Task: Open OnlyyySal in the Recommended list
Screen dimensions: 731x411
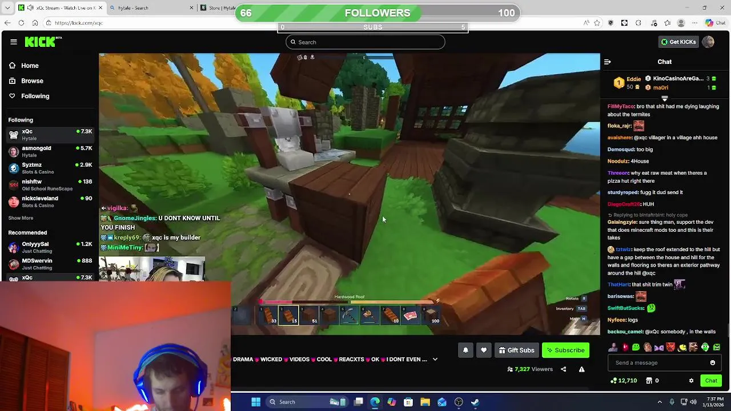Action: click(x=50, y=247)
